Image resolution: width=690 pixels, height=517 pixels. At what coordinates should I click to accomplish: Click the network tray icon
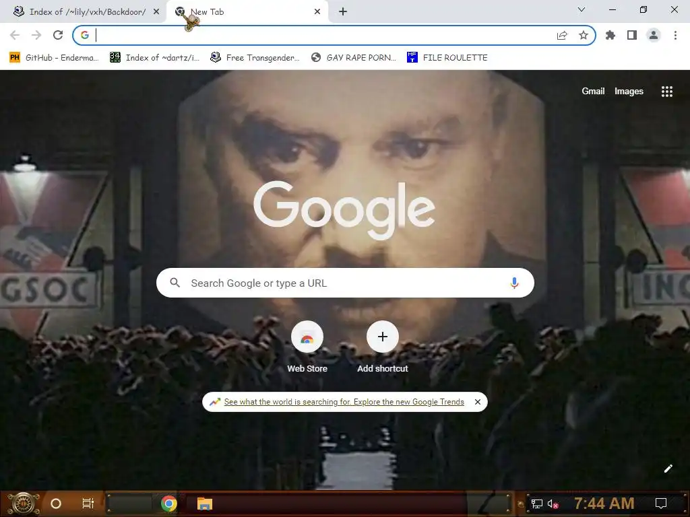(x=536, y=504)
